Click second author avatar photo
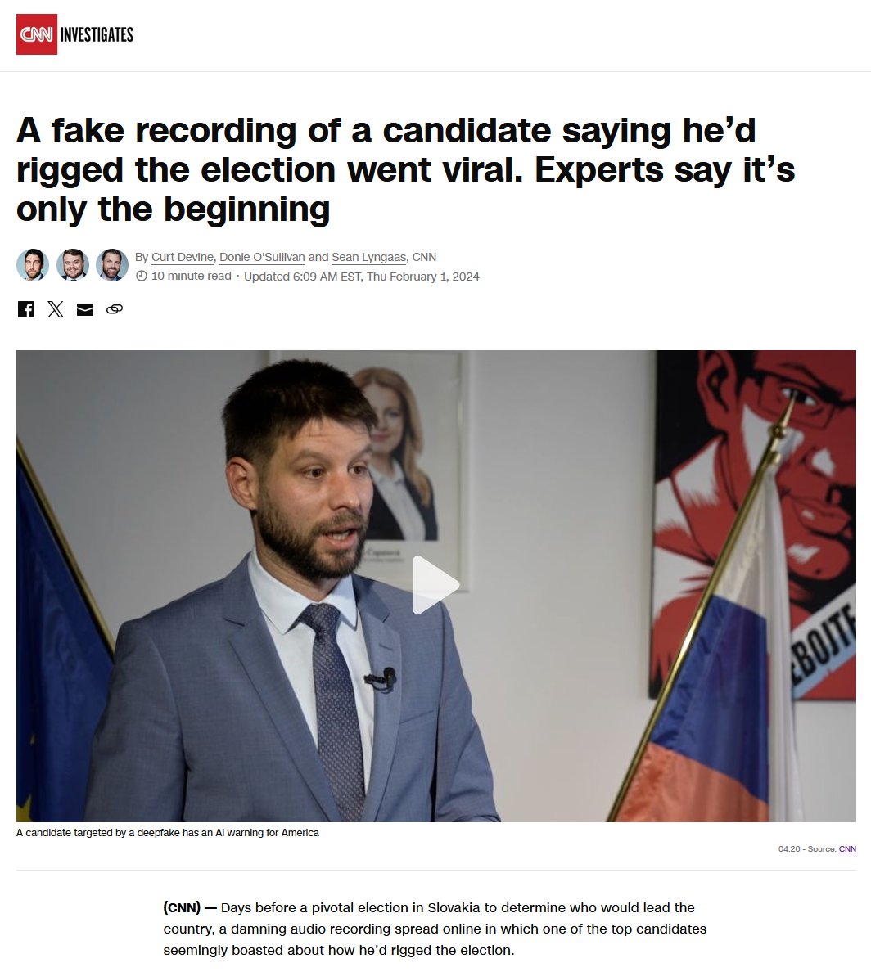Image resolution: width=871 pixels, height=972 pixels. (x=73, y=265)
